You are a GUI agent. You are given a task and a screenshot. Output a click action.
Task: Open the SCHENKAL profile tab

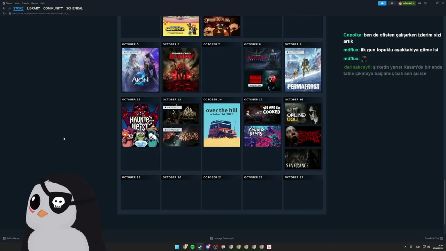(x=75, y=8)
